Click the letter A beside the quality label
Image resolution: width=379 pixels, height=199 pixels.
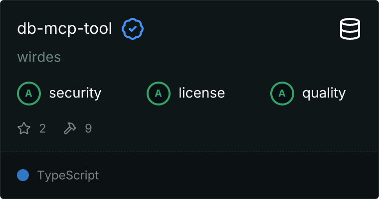pyautogui.click(x=282, y=93)
